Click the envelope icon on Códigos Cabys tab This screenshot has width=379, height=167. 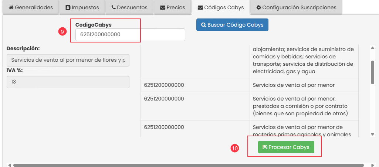[x=200, y=7]
